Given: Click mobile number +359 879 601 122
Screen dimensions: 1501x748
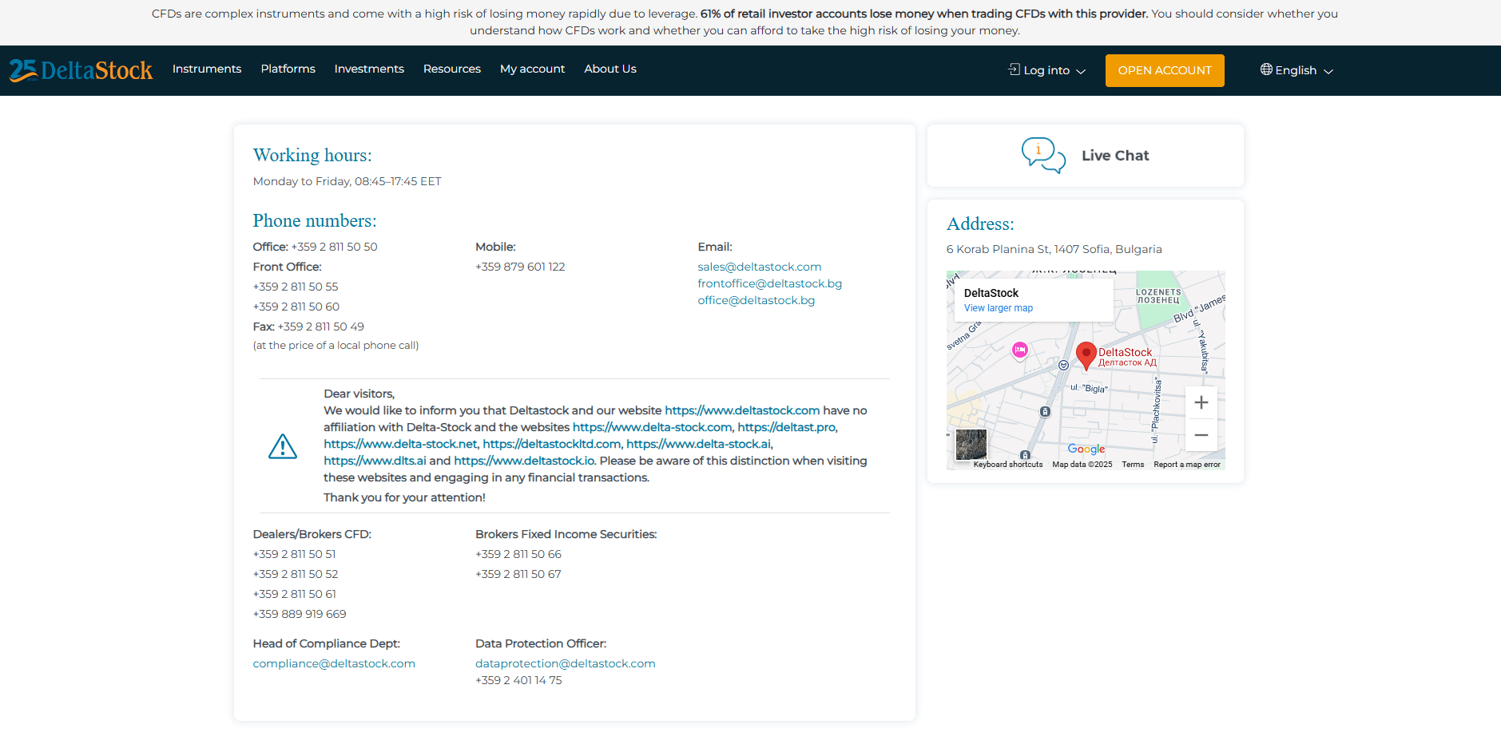Looking at the screenshot, I should (520, 267).
